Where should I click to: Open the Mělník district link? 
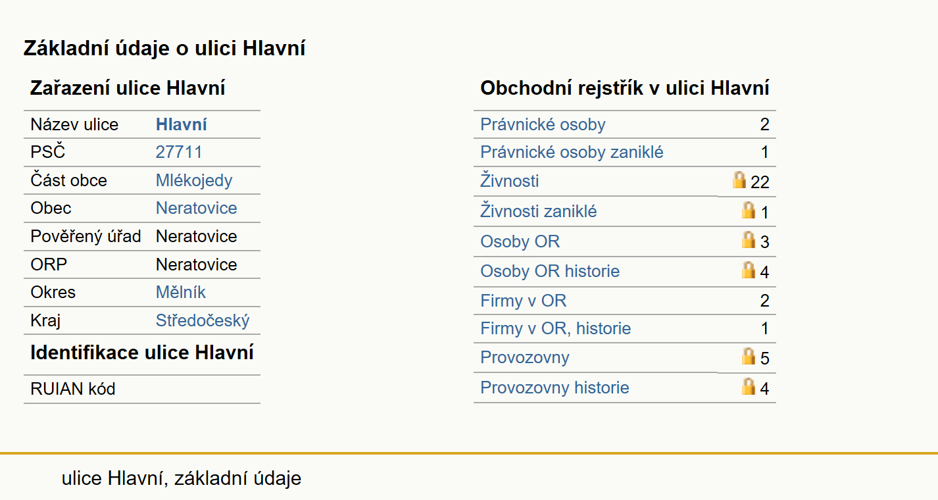[x=181, y=292]
